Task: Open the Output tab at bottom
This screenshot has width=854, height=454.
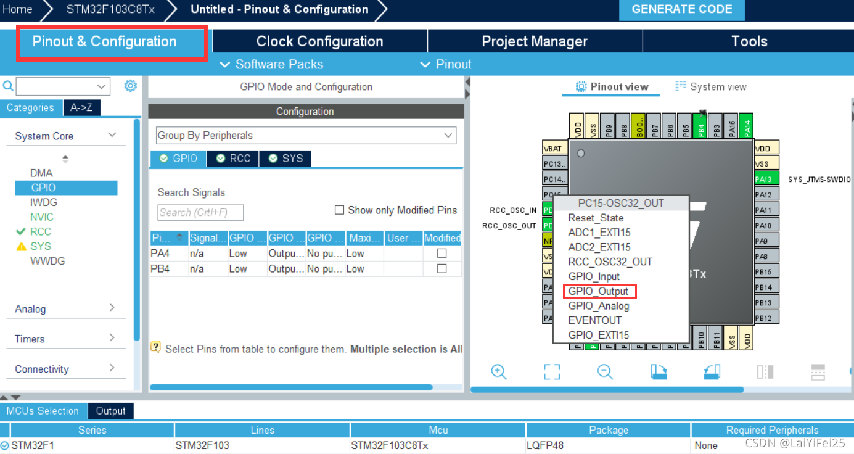Action: pyautogui.click(x=110, y=411)
